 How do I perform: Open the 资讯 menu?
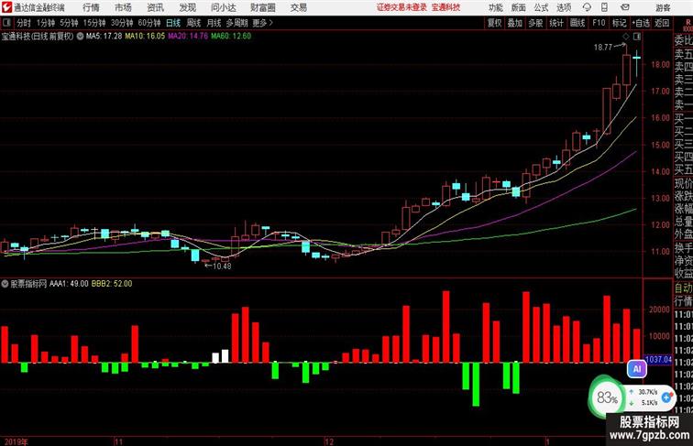(155, 7)
